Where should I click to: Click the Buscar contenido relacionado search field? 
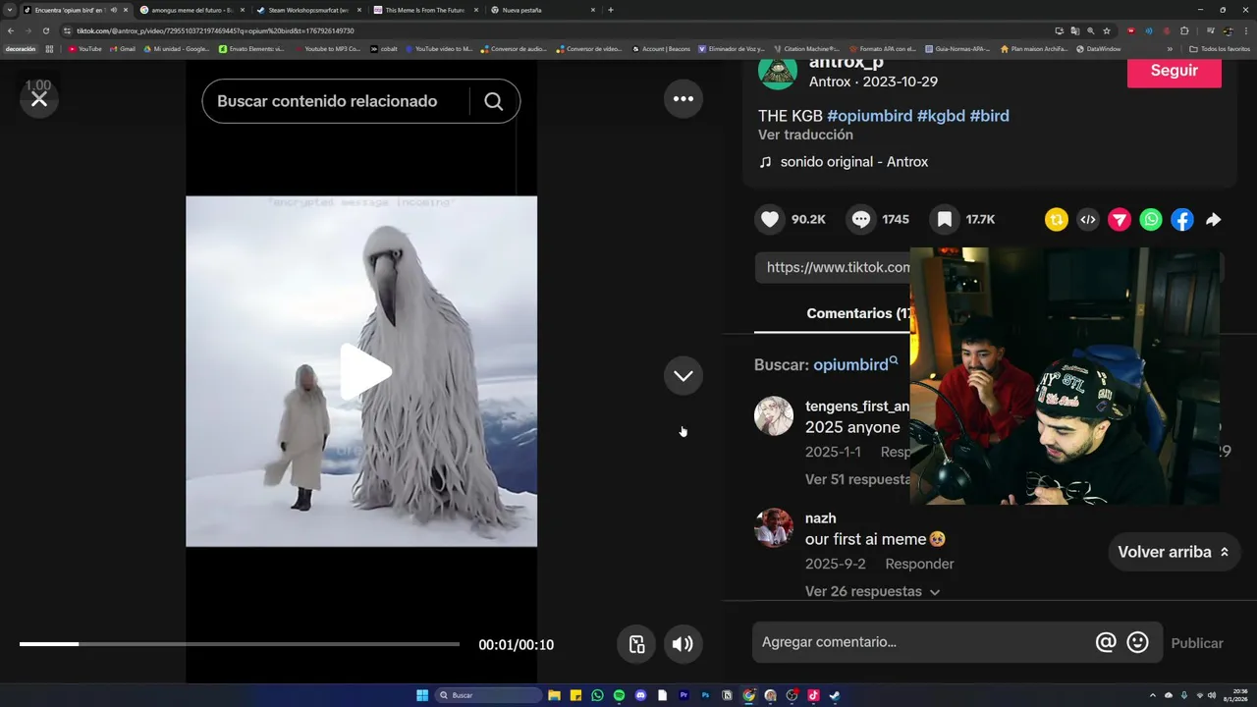point(334,101)
